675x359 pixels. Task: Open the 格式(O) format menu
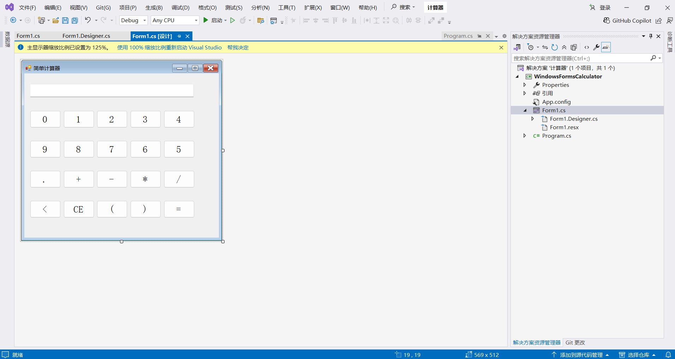pos(207,7)
